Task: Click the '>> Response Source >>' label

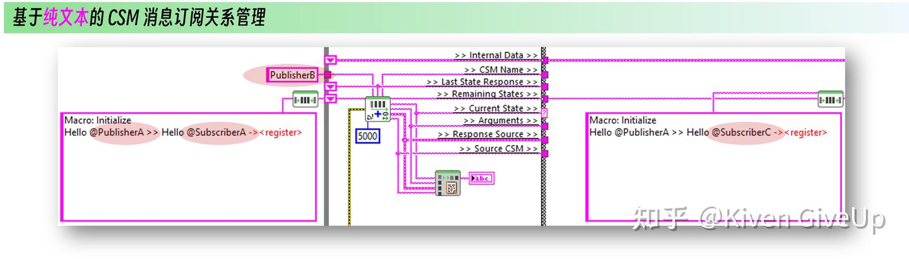Action: pos(487,134)
